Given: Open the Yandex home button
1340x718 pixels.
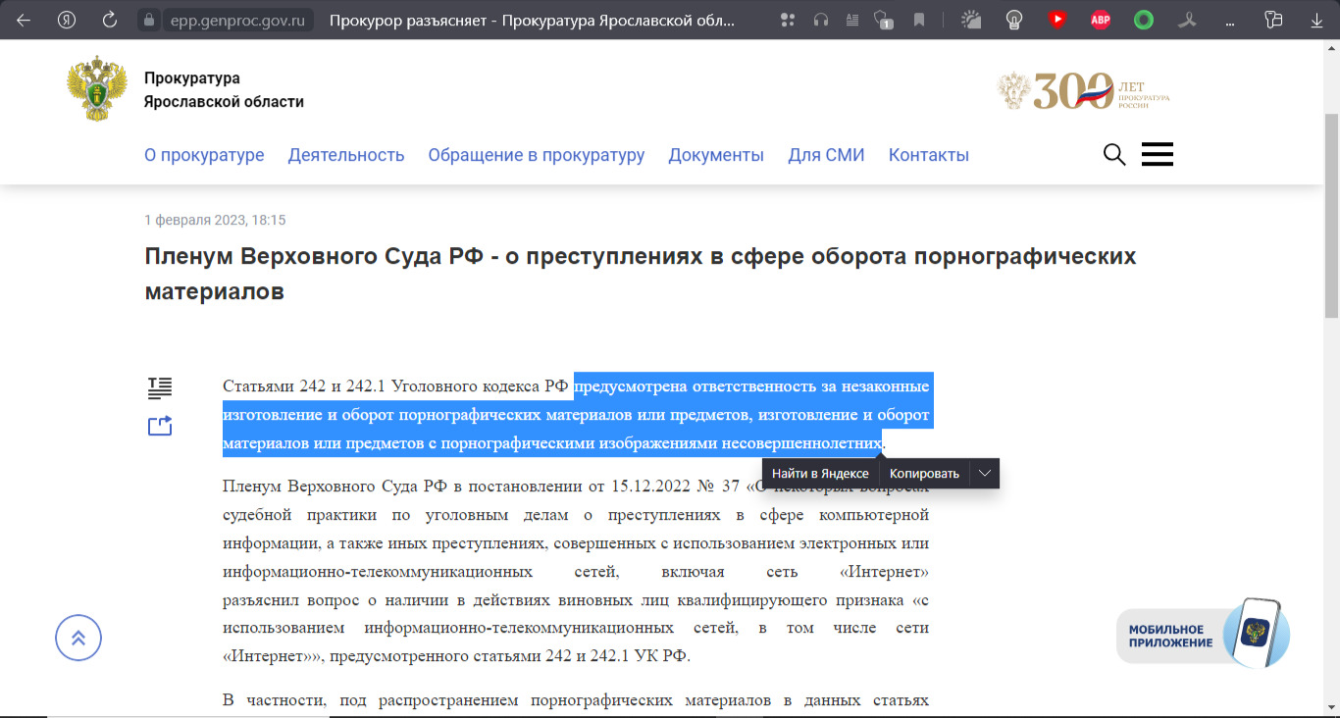Looking at the screenshot, I should pos(67,20).
